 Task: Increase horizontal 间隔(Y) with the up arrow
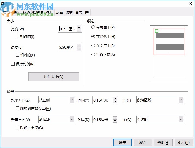(115, 99)
